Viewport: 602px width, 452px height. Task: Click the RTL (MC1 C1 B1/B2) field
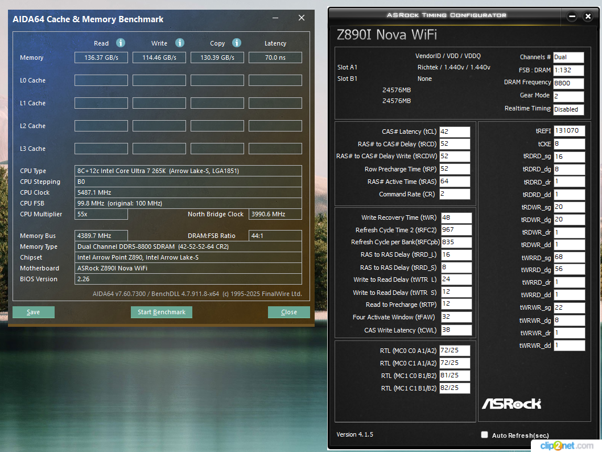click(x=455, y=388)
